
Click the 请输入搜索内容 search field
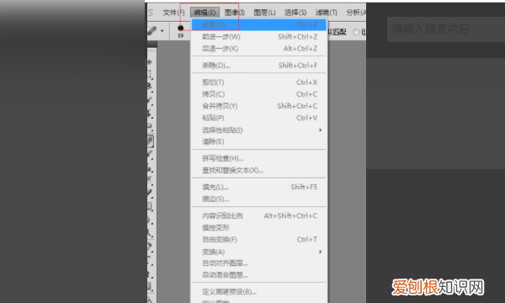tap(446, 29)
